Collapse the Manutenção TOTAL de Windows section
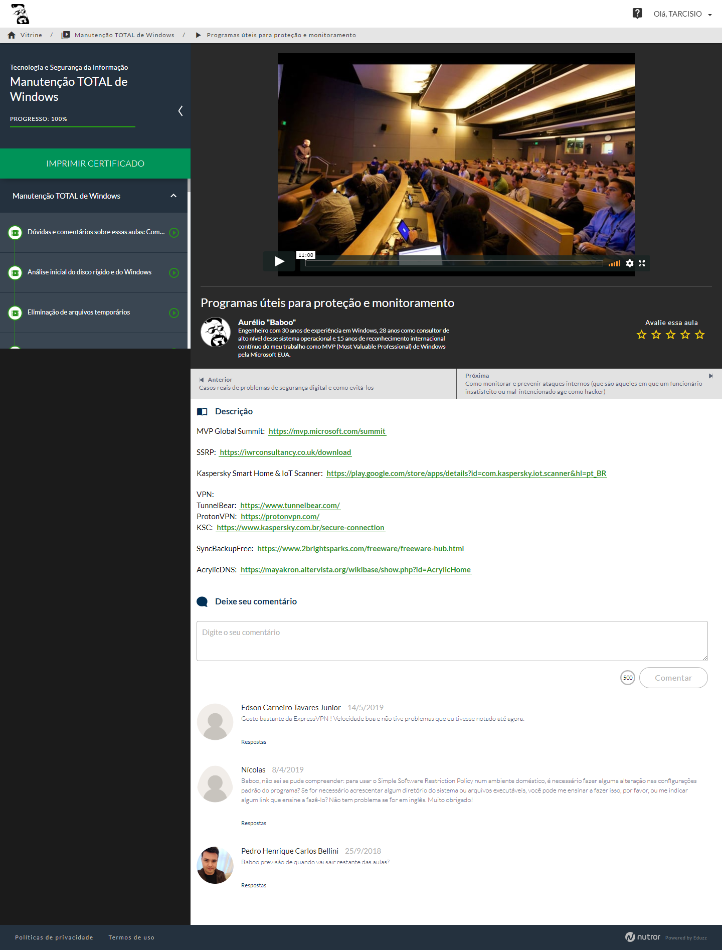 tap(173, 196)
